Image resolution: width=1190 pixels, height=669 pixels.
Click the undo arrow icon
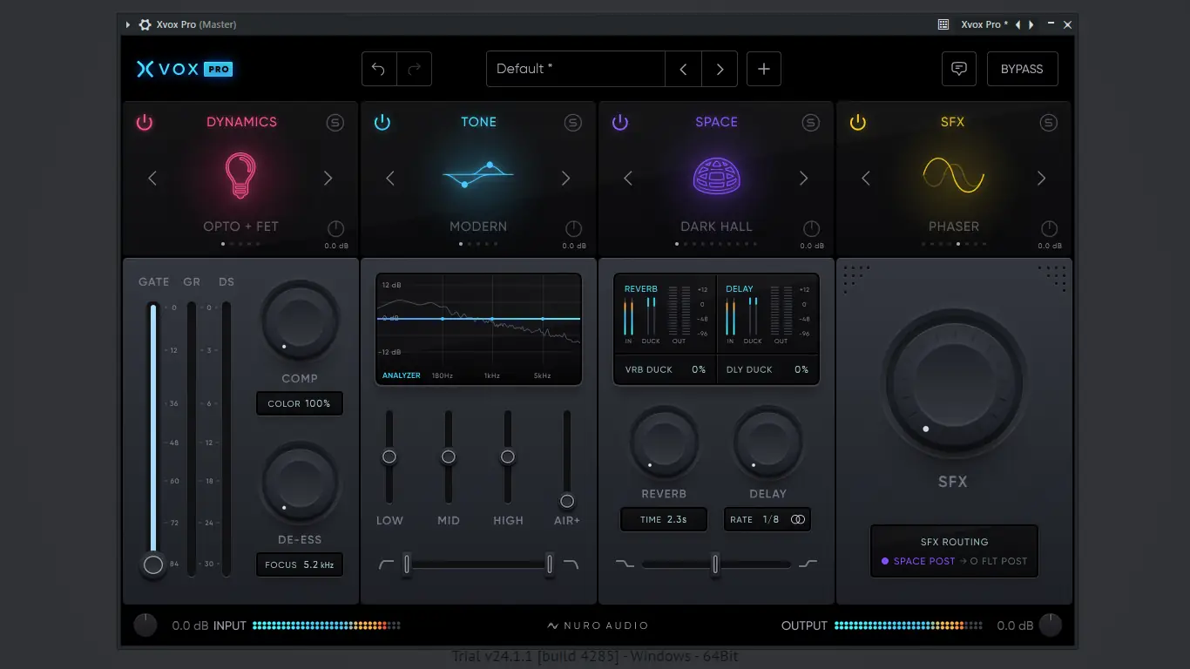point(379,69)
